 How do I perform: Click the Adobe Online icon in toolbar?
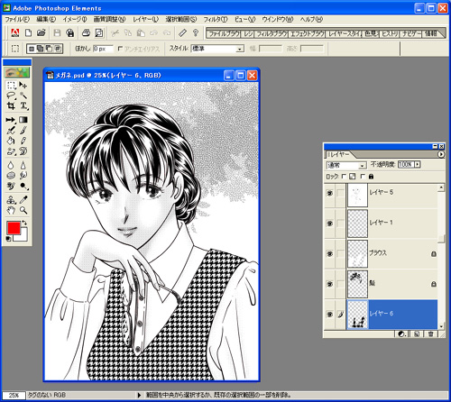point(14,32)
